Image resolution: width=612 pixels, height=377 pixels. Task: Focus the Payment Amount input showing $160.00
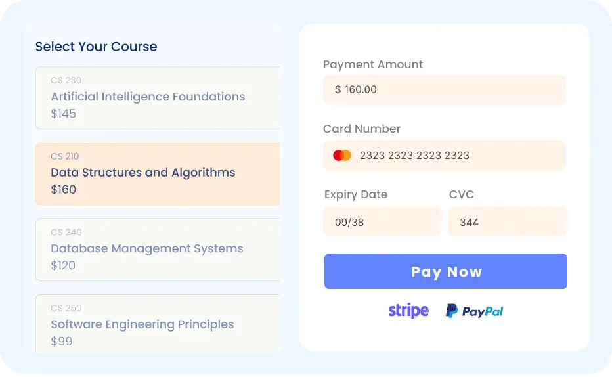pyautogui.click(x=445, y=89)
